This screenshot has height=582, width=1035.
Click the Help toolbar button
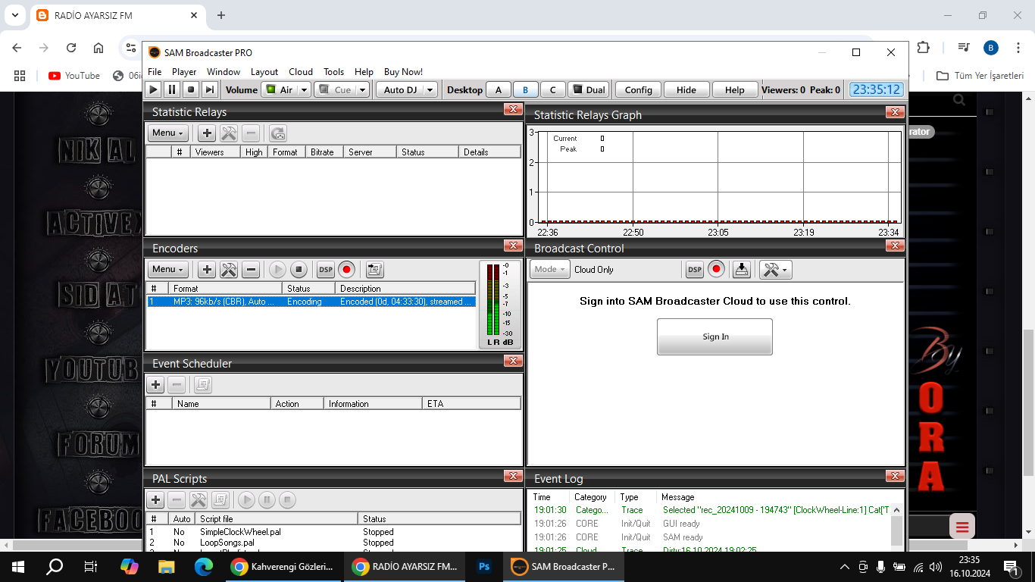[734, 89]
